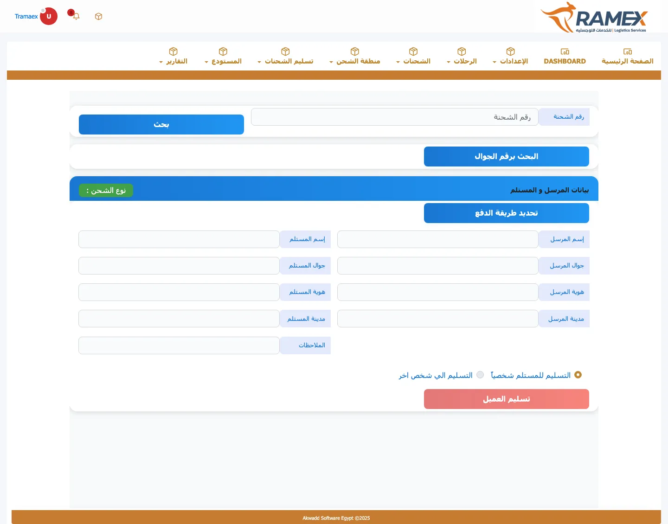The image size is (668, 524).
Task: Focus the الملاحظات notes input field
Action: [x=179, y=345]
